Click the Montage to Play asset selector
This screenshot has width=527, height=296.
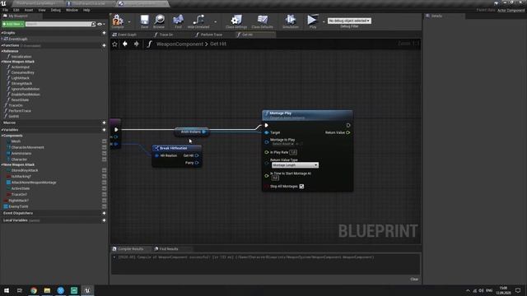pyautogui.click(x=282, y=144)
